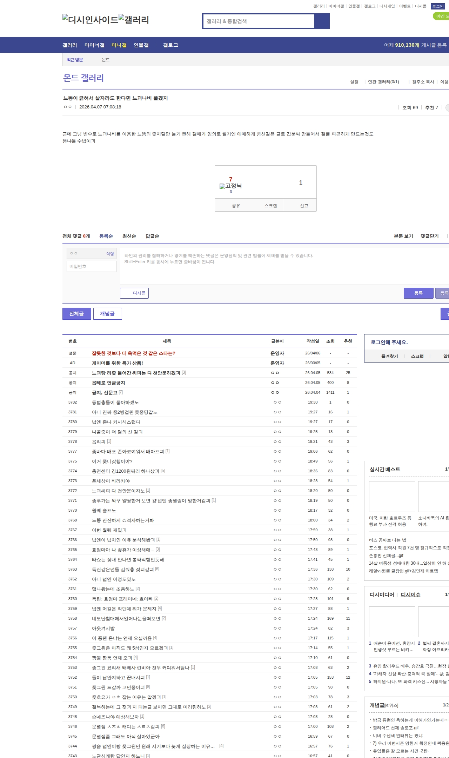This screenshot has height=758, width=449.
Task: Toggle the 익명 option in the nickname field
Action: pyautogui.click(x=110, y=254)
